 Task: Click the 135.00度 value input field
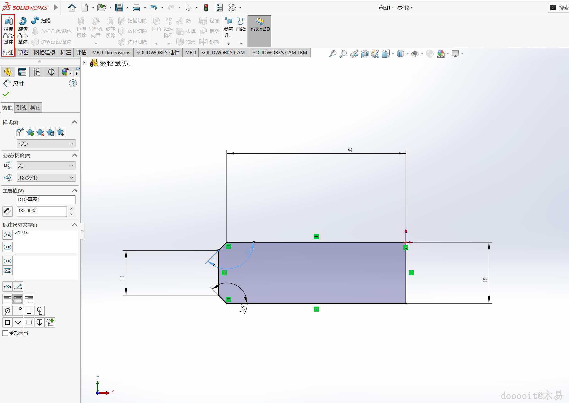click(x=42, y=211)
